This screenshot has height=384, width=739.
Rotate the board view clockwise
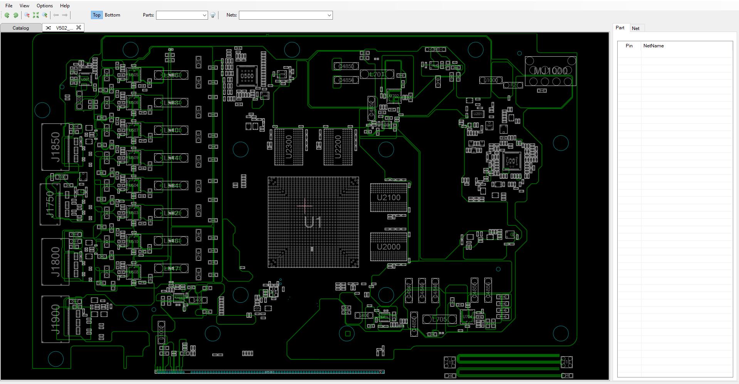click(x=16, y=15)
